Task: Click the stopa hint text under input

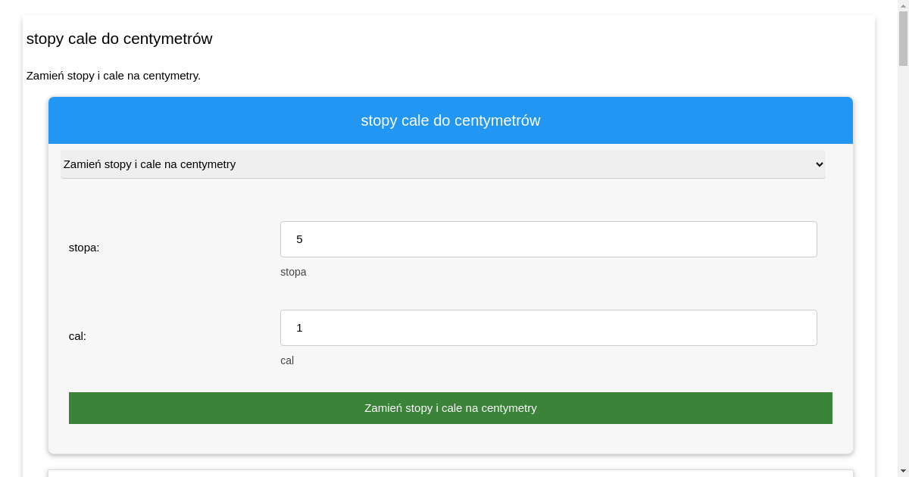Action: click(293, 272)
